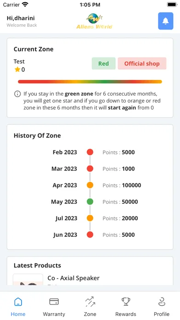Select the Apr 2023 orange timeline dot
The height and width of the screenshot is (320, 180).
90,185
